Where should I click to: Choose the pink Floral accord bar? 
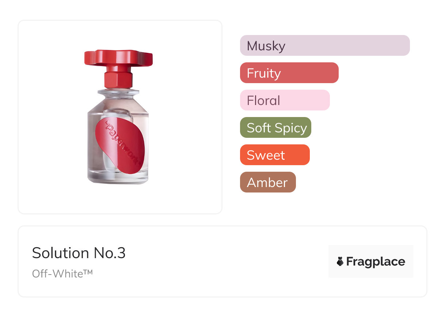tap(285, 100)
